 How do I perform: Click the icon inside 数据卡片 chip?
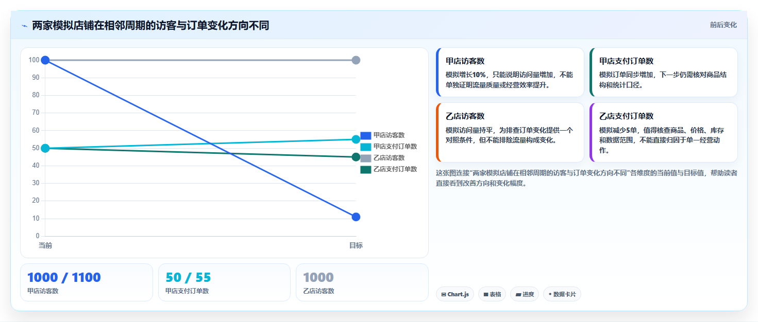point(550,295)
